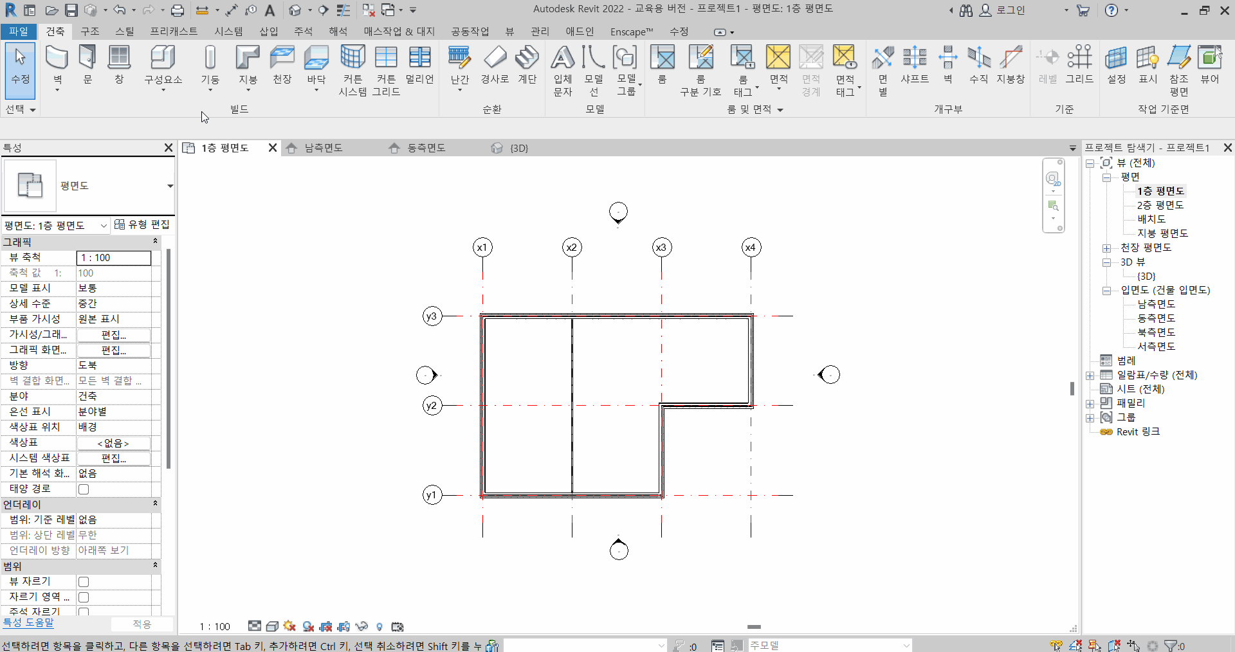Collapse the 3D 뷰 tree node
This screenshot has height=652, width=1235.
point(1106,262)
